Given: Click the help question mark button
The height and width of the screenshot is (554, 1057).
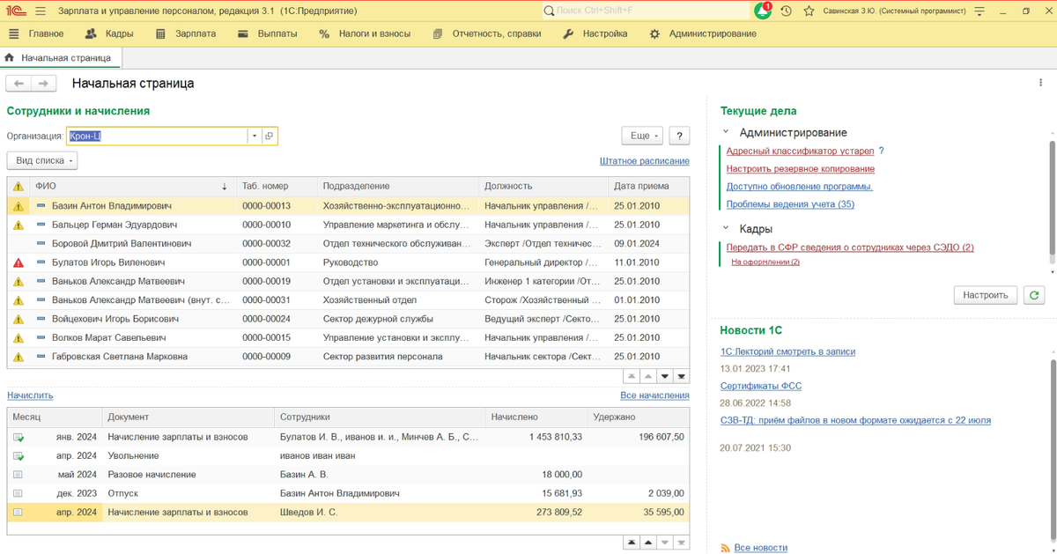Looking at the screenshot, I should coord(679,136).
